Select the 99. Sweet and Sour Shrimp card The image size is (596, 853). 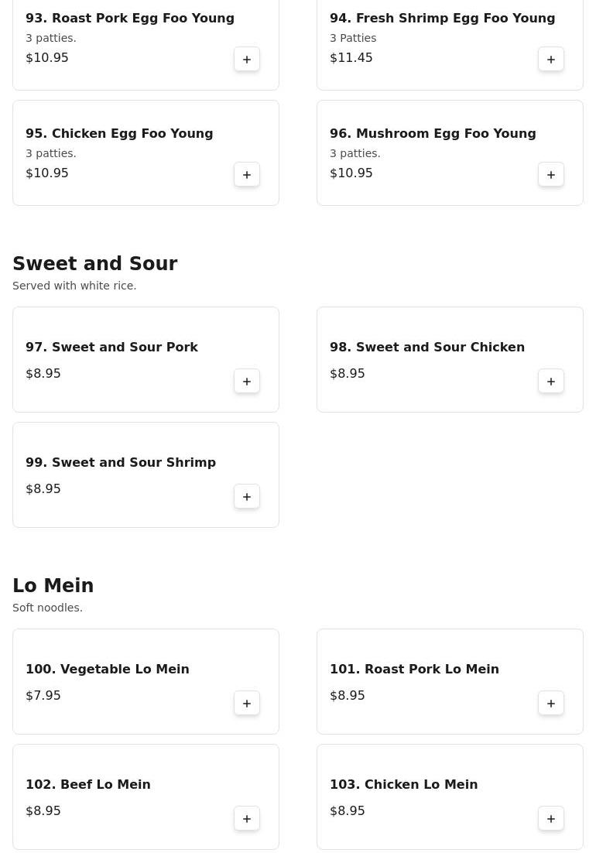tap(146, 474)
